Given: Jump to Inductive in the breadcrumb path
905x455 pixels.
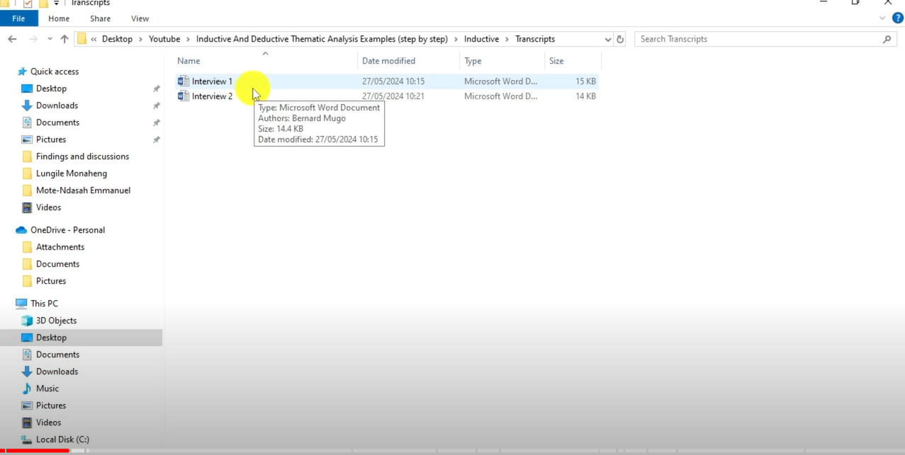Looking at the screenshot, I should click(x=481, y=39).
